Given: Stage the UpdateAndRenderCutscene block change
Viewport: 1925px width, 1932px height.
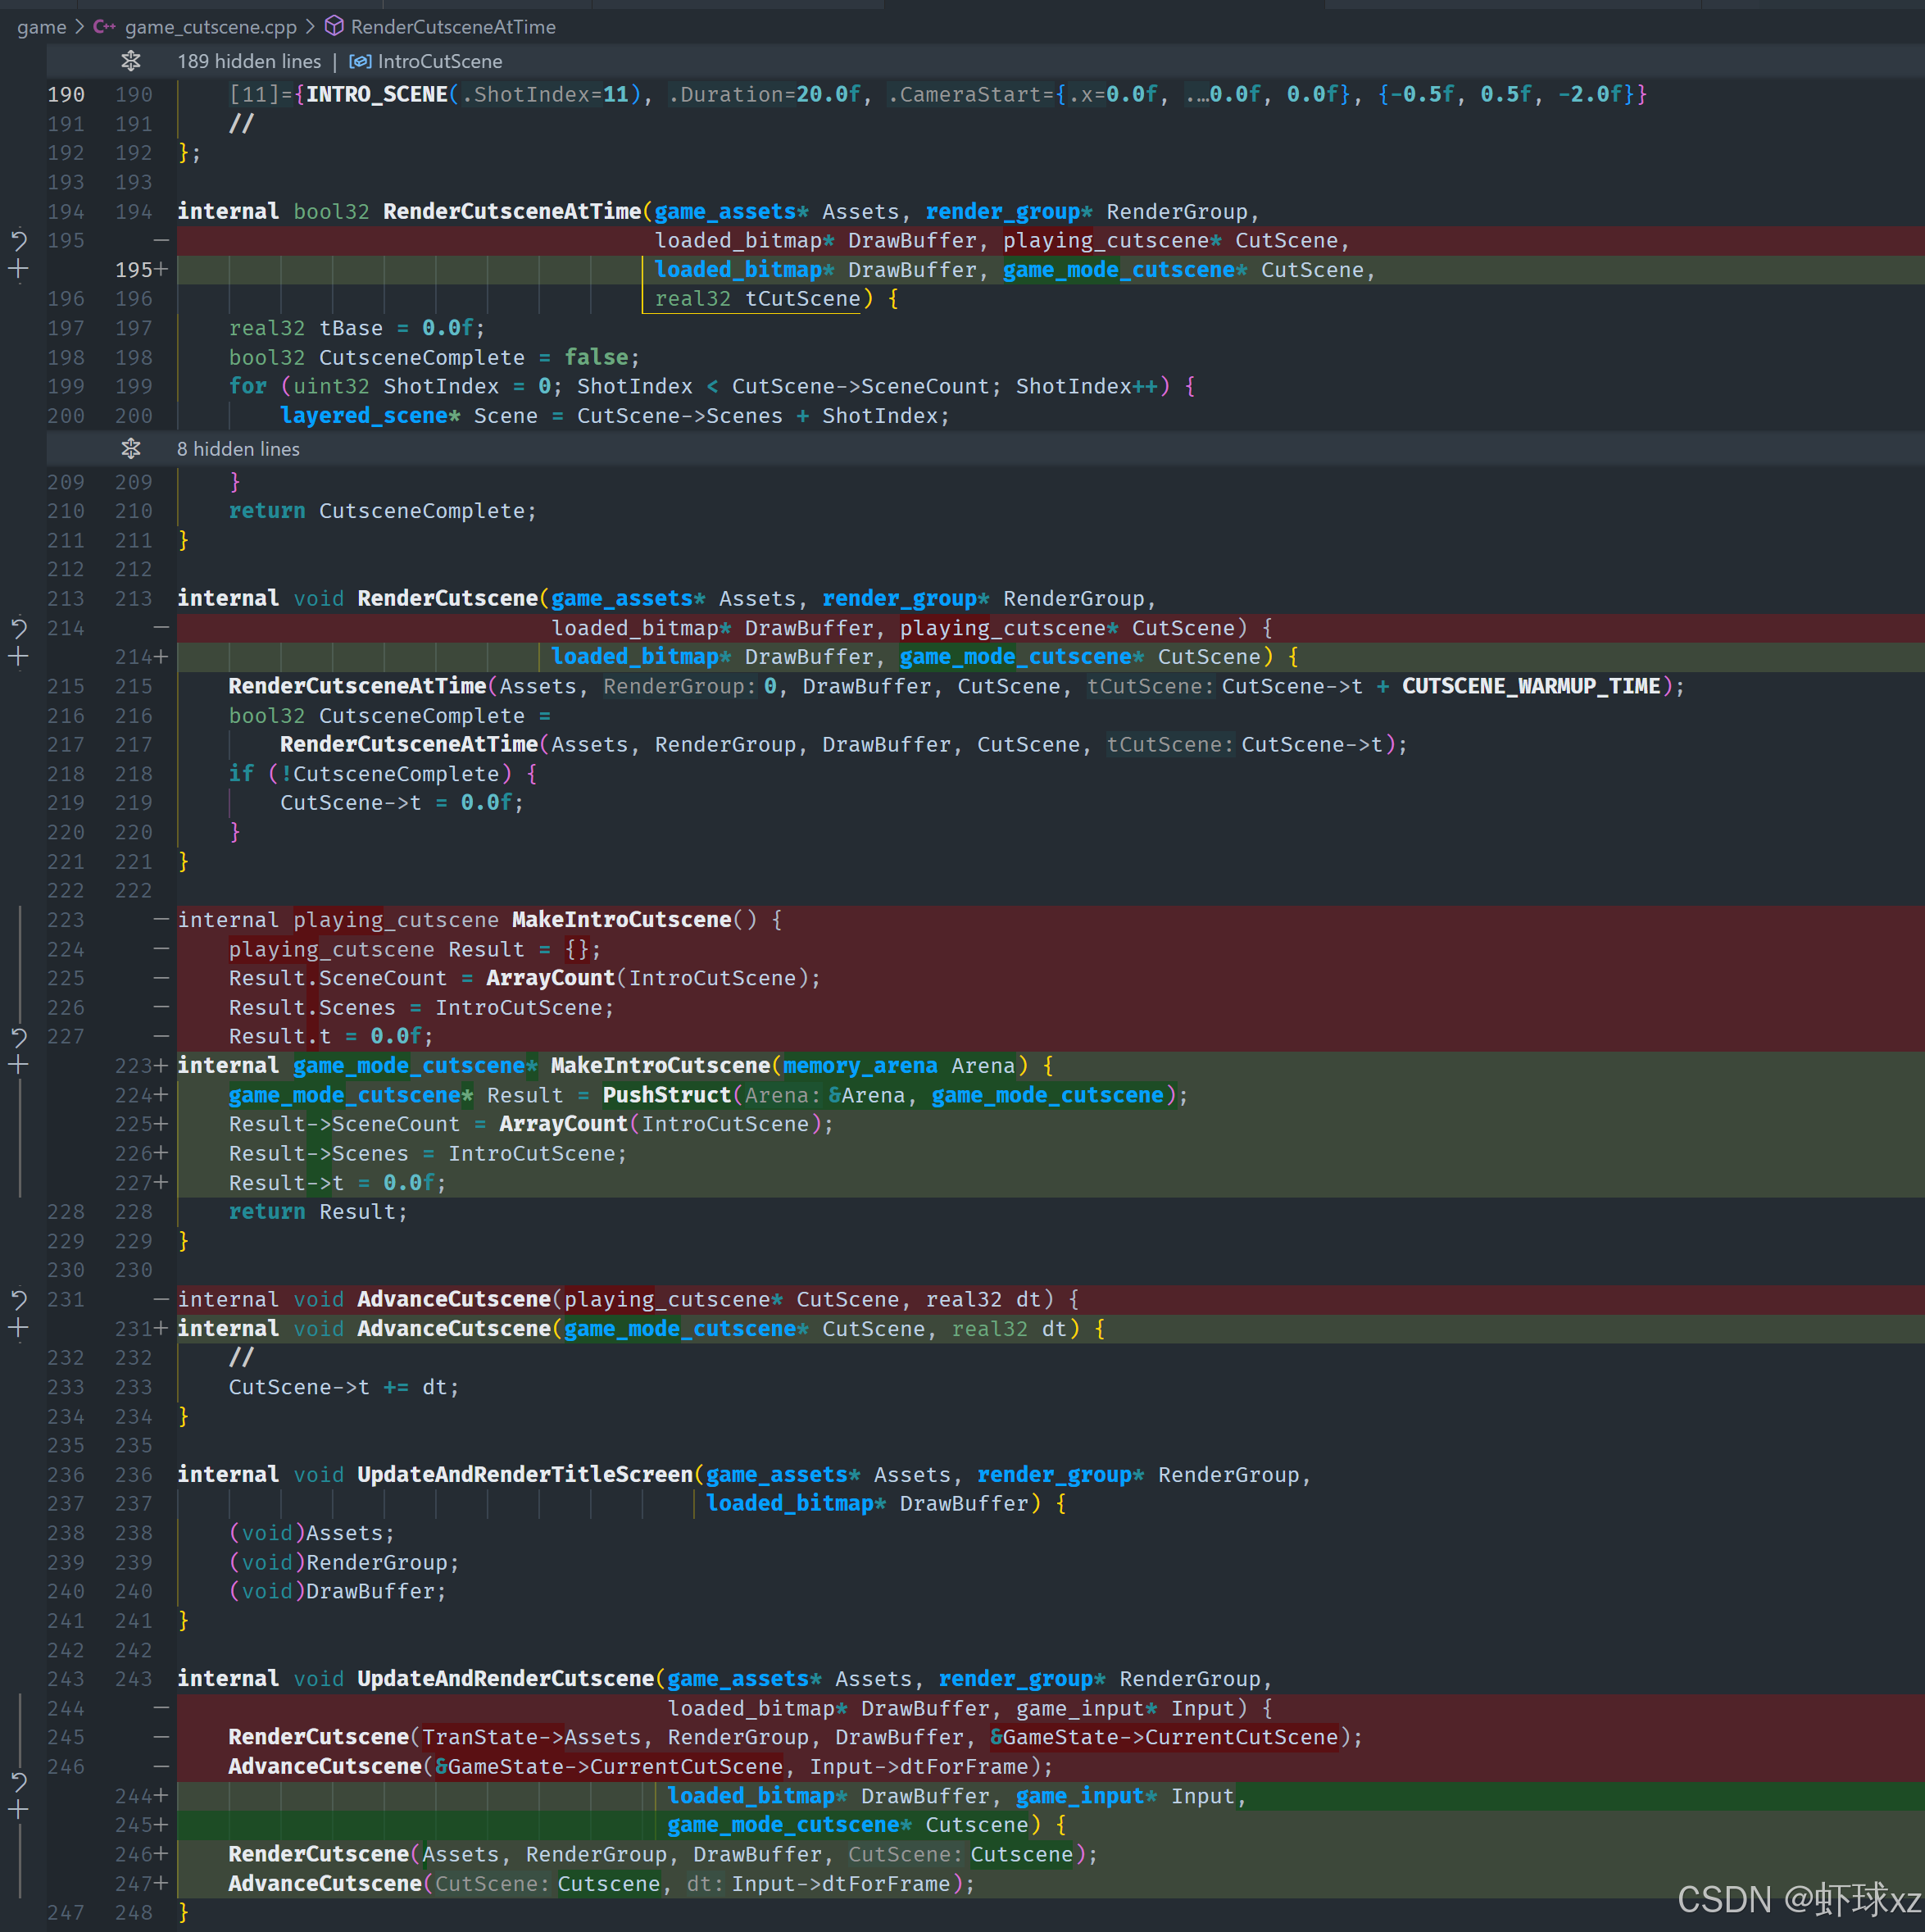Looking at the screenshot, I should click(18, 1810).
